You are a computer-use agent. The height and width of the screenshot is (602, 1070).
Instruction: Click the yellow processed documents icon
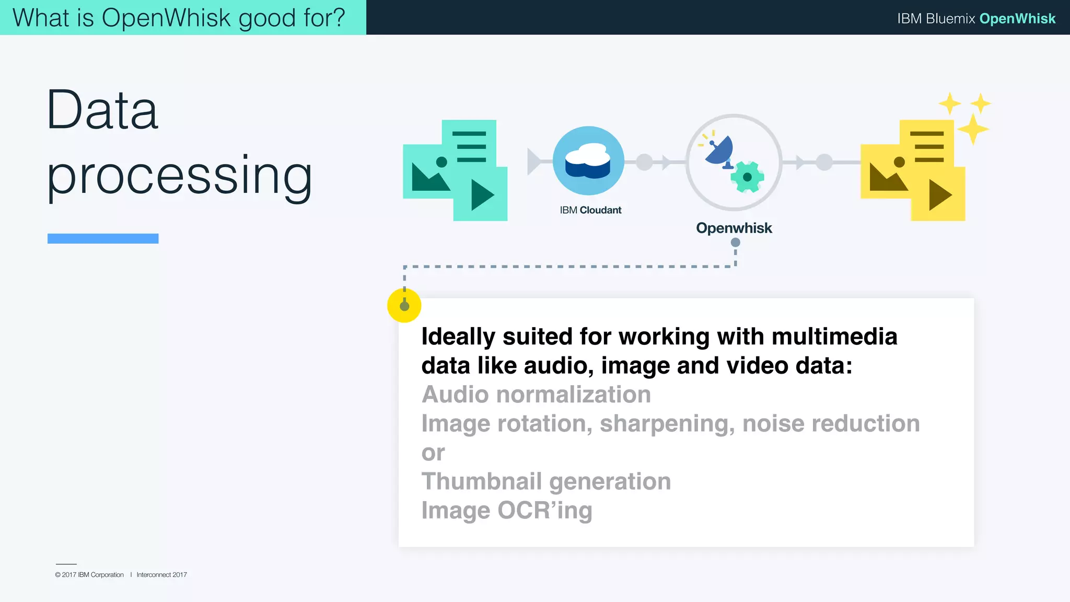click(x=913, y=170)
